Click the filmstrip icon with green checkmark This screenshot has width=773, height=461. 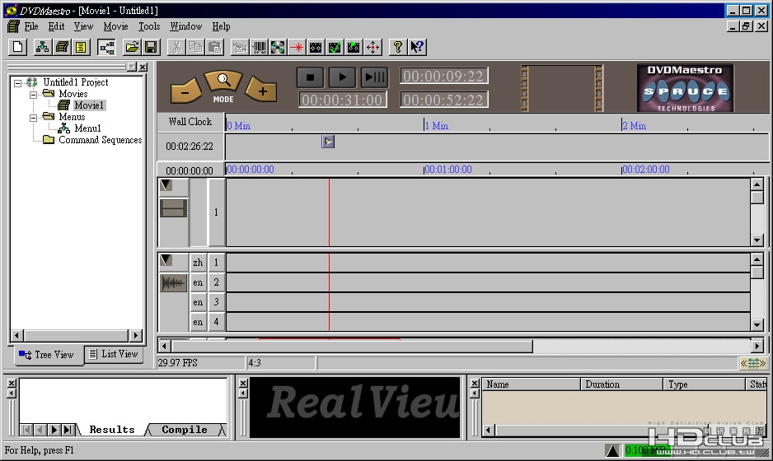[335, 47]
